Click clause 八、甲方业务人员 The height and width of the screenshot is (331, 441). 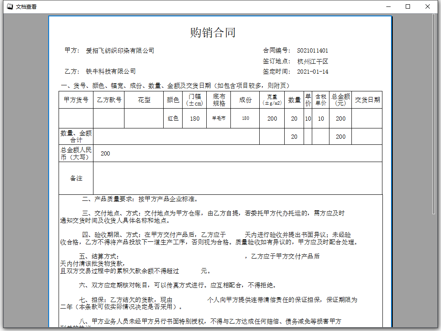[x=210, y=322]
